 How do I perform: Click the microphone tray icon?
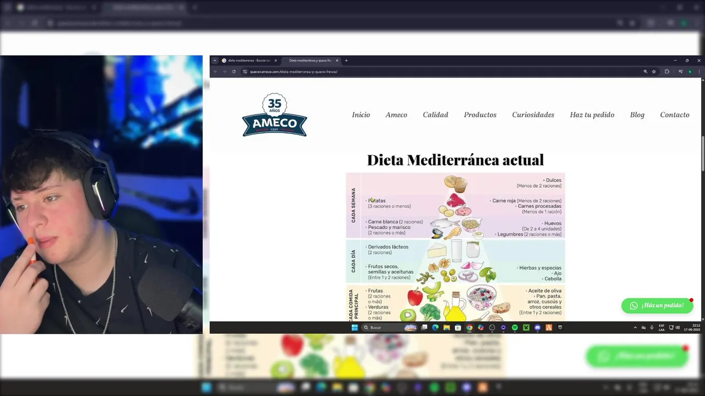click(x=652, y=327)
